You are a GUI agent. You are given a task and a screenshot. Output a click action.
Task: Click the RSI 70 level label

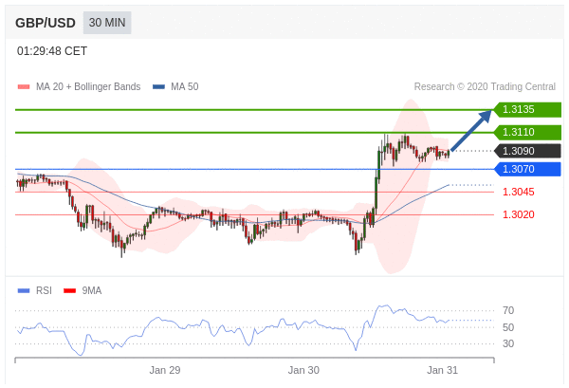pyautogui.click(x=508, y=310)
